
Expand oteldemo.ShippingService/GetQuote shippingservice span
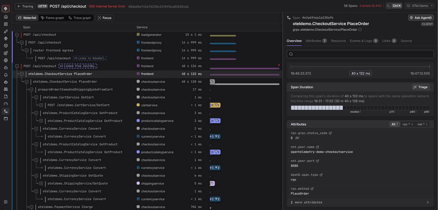tap(41, 183)
